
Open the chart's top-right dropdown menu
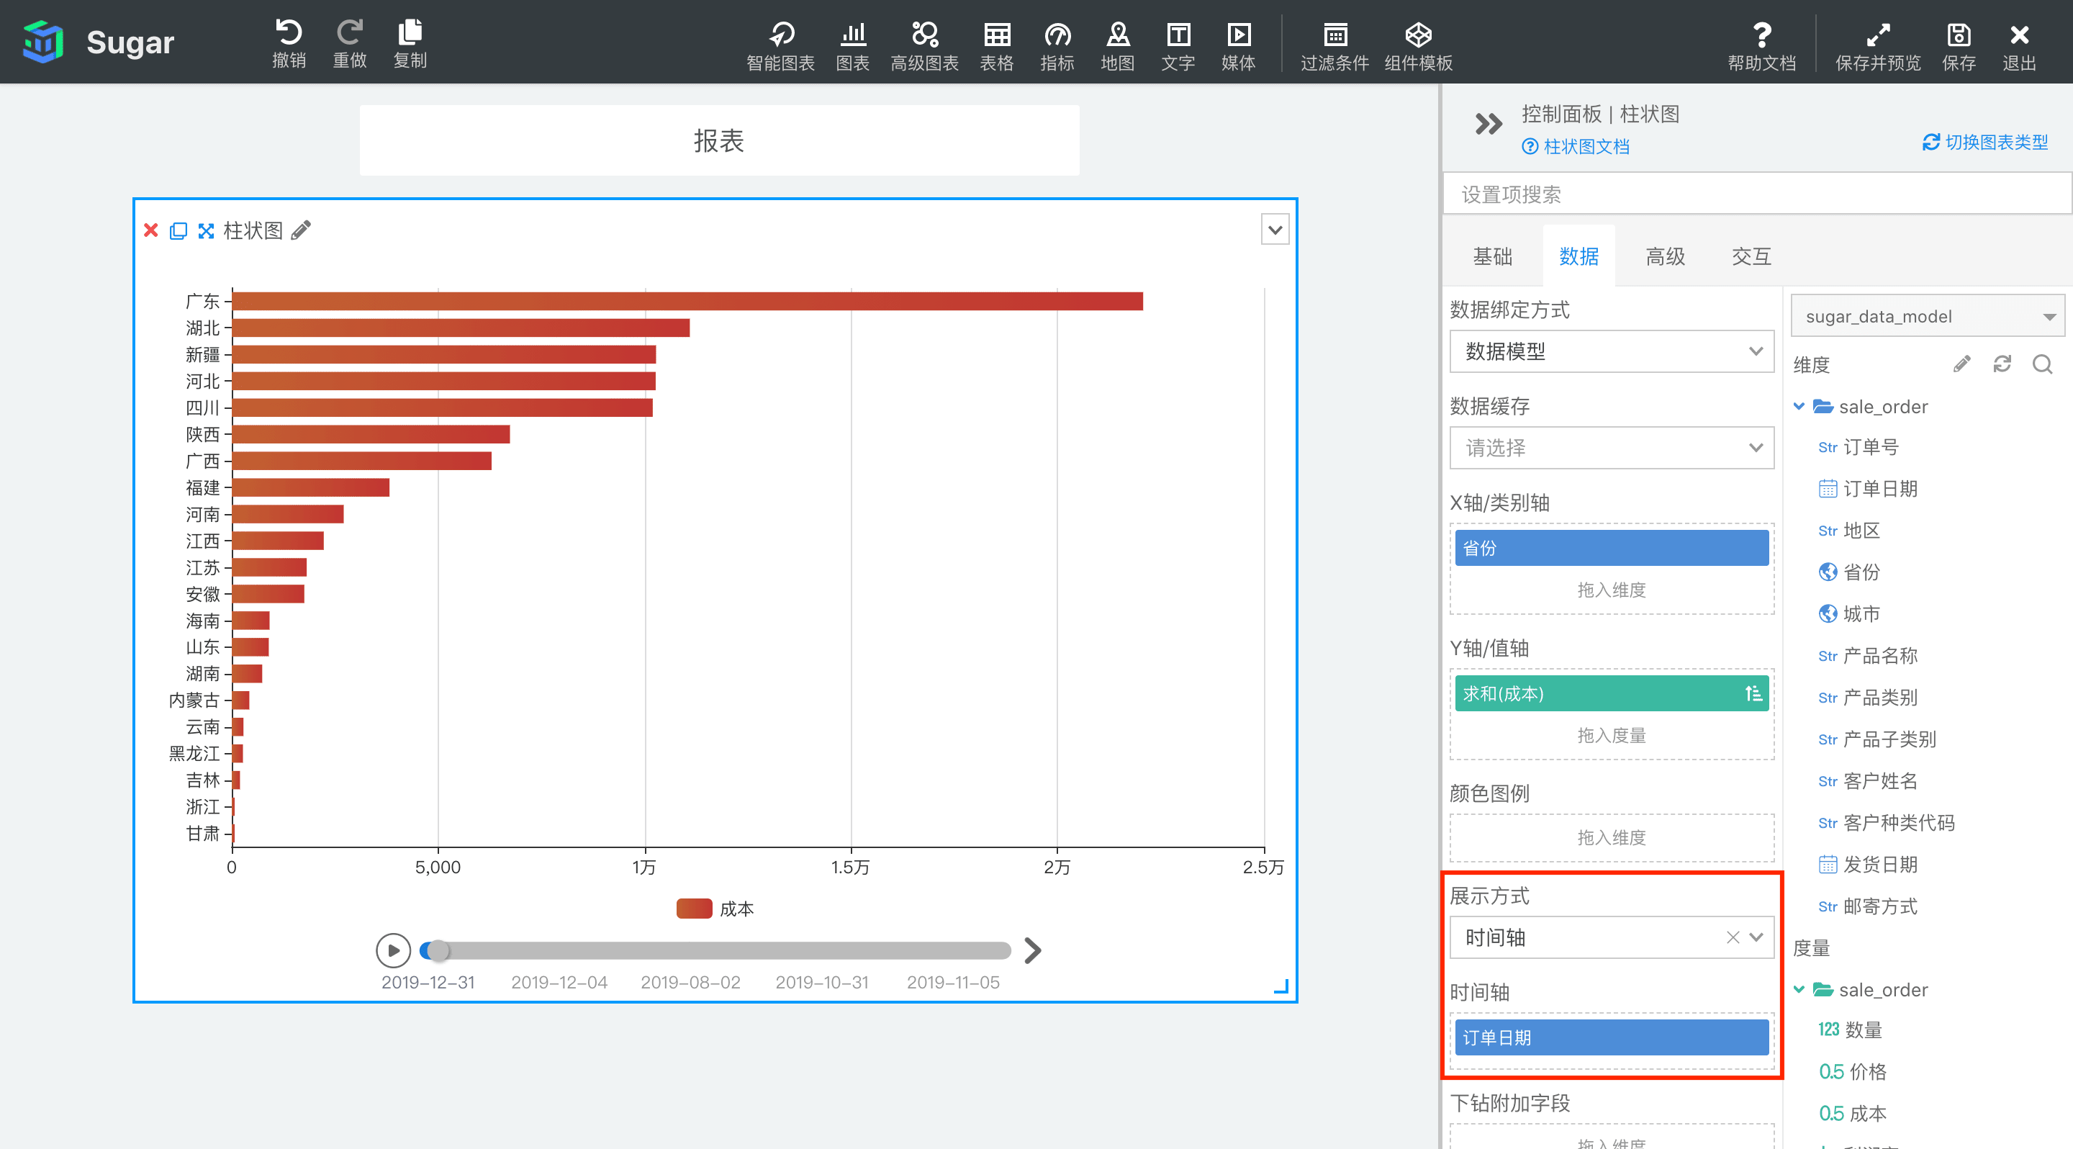point(1275,230)
